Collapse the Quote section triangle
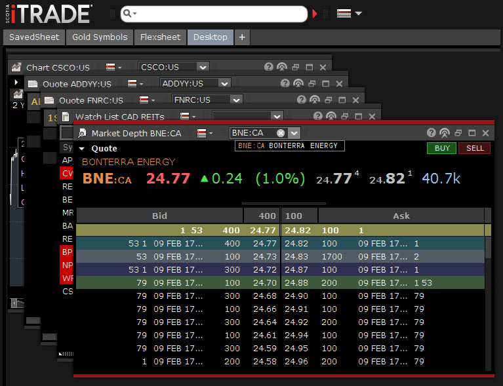 point(82,148)
